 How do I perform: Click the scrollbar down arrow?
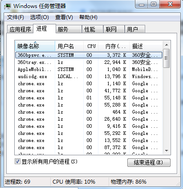pyautogui.click(x=167, y=151)
